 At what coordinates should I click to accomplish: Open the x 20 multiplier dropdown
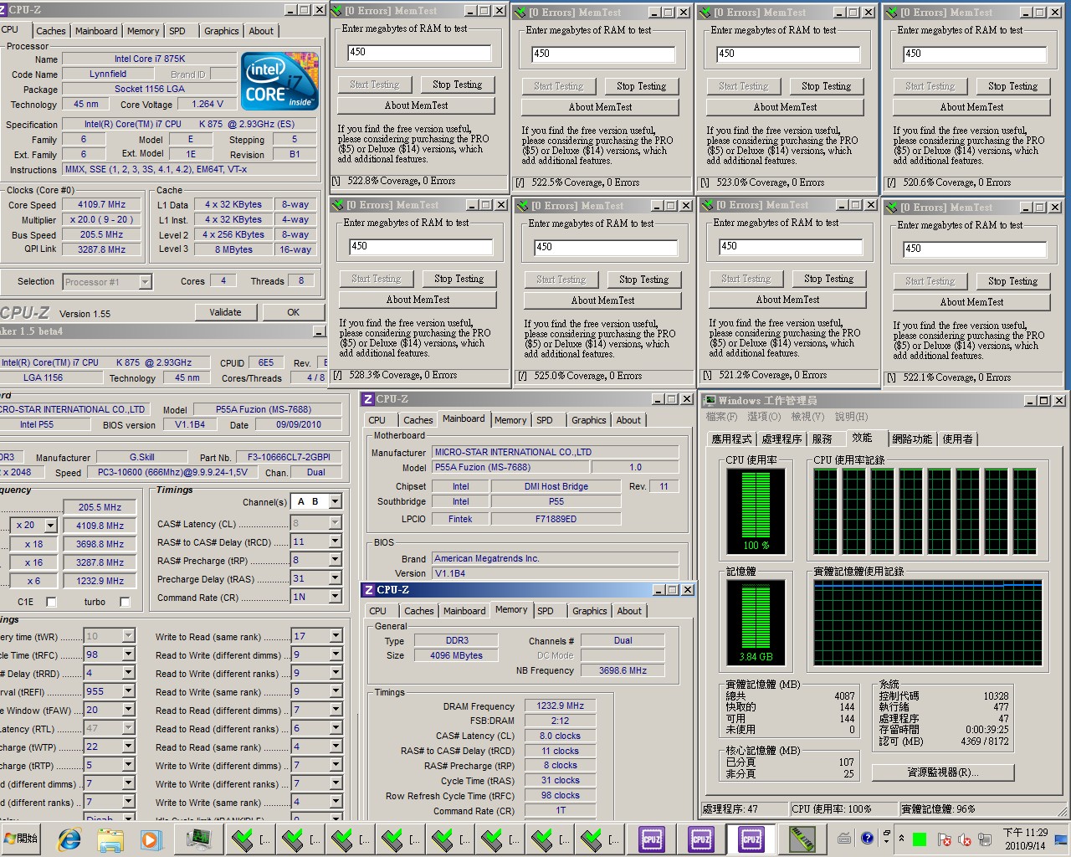coord(50,526)
